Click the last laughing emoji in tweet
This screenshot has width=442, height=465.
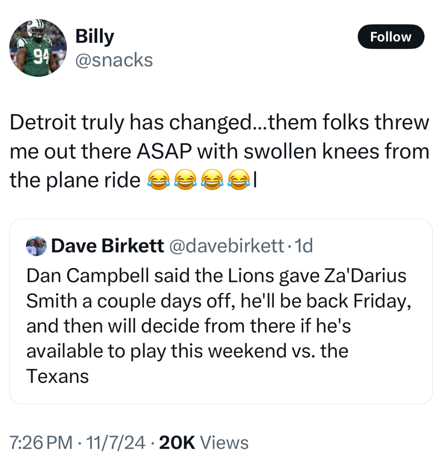(x=239, y=180)
